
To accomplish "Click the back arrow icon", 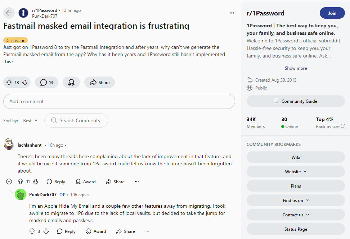I will [9, 13].
